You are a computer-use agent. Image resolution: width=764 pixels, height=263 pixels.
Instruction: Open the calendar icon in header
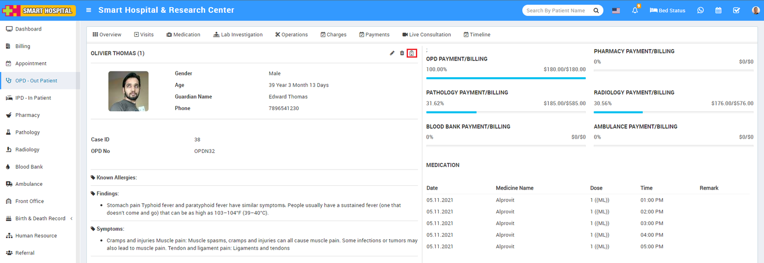[718, 10]
